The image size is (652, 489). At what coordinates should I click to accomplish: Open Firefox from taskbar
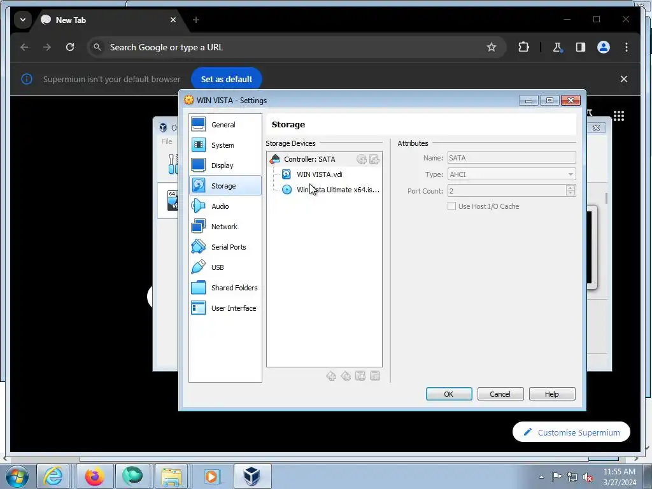tap(94, 476)
